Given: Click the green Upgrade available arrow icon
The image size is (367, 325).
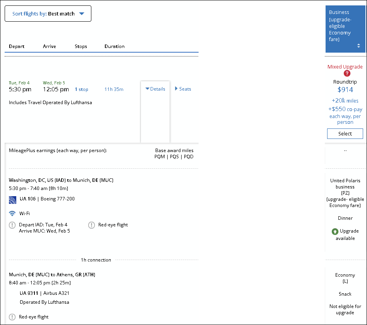Looking at the screenshot, I should pyautogui.click(x=335, y=231).
